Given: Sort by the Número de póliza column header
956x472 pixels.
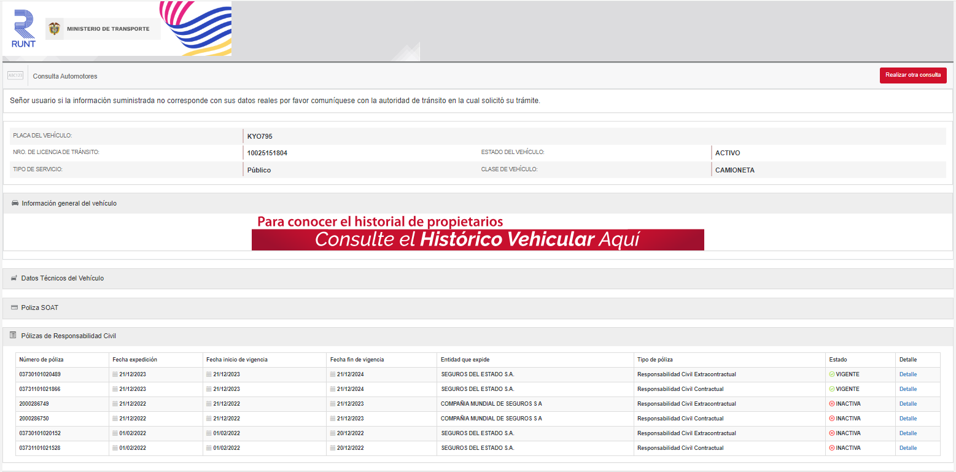Looking at the screenshot, I should coord(41,360).
